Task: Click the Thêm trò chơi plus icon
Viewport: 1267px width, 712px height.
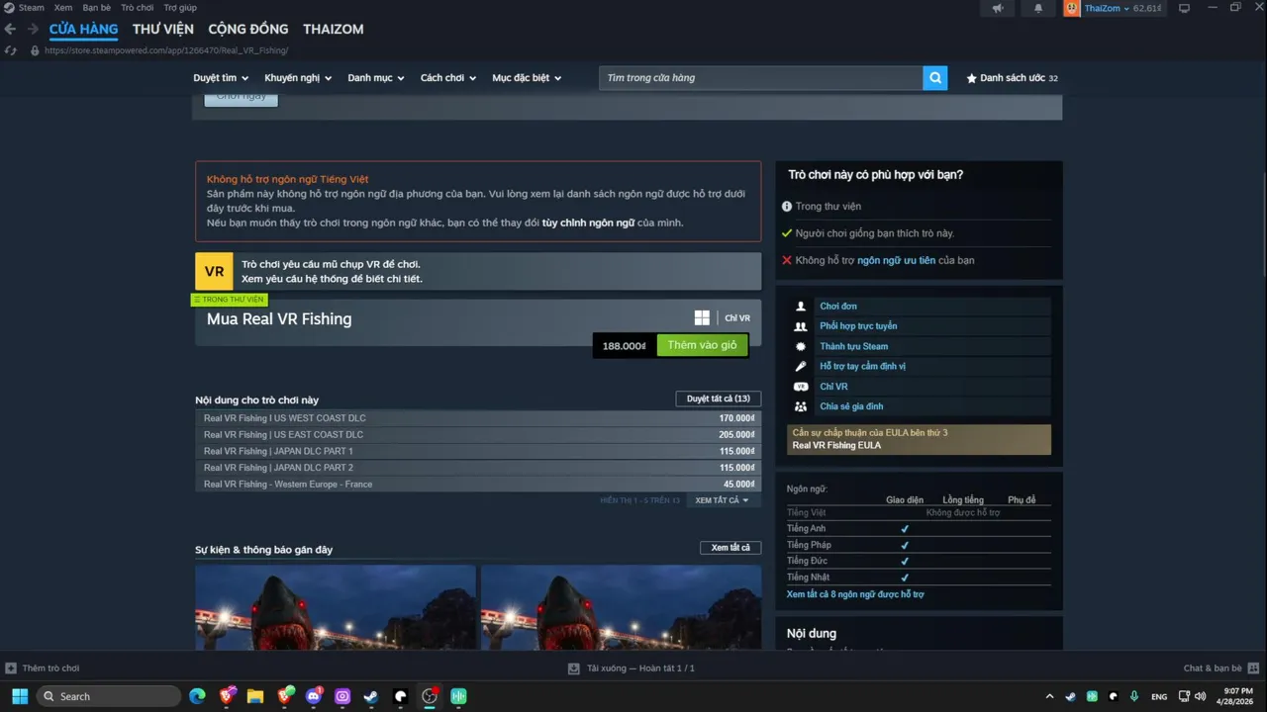Action: pos(11,668)
